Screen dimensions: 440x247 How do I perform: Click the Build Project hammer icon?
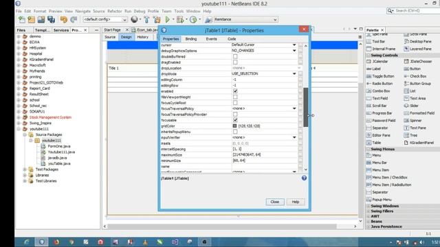[x=146, y=19]
